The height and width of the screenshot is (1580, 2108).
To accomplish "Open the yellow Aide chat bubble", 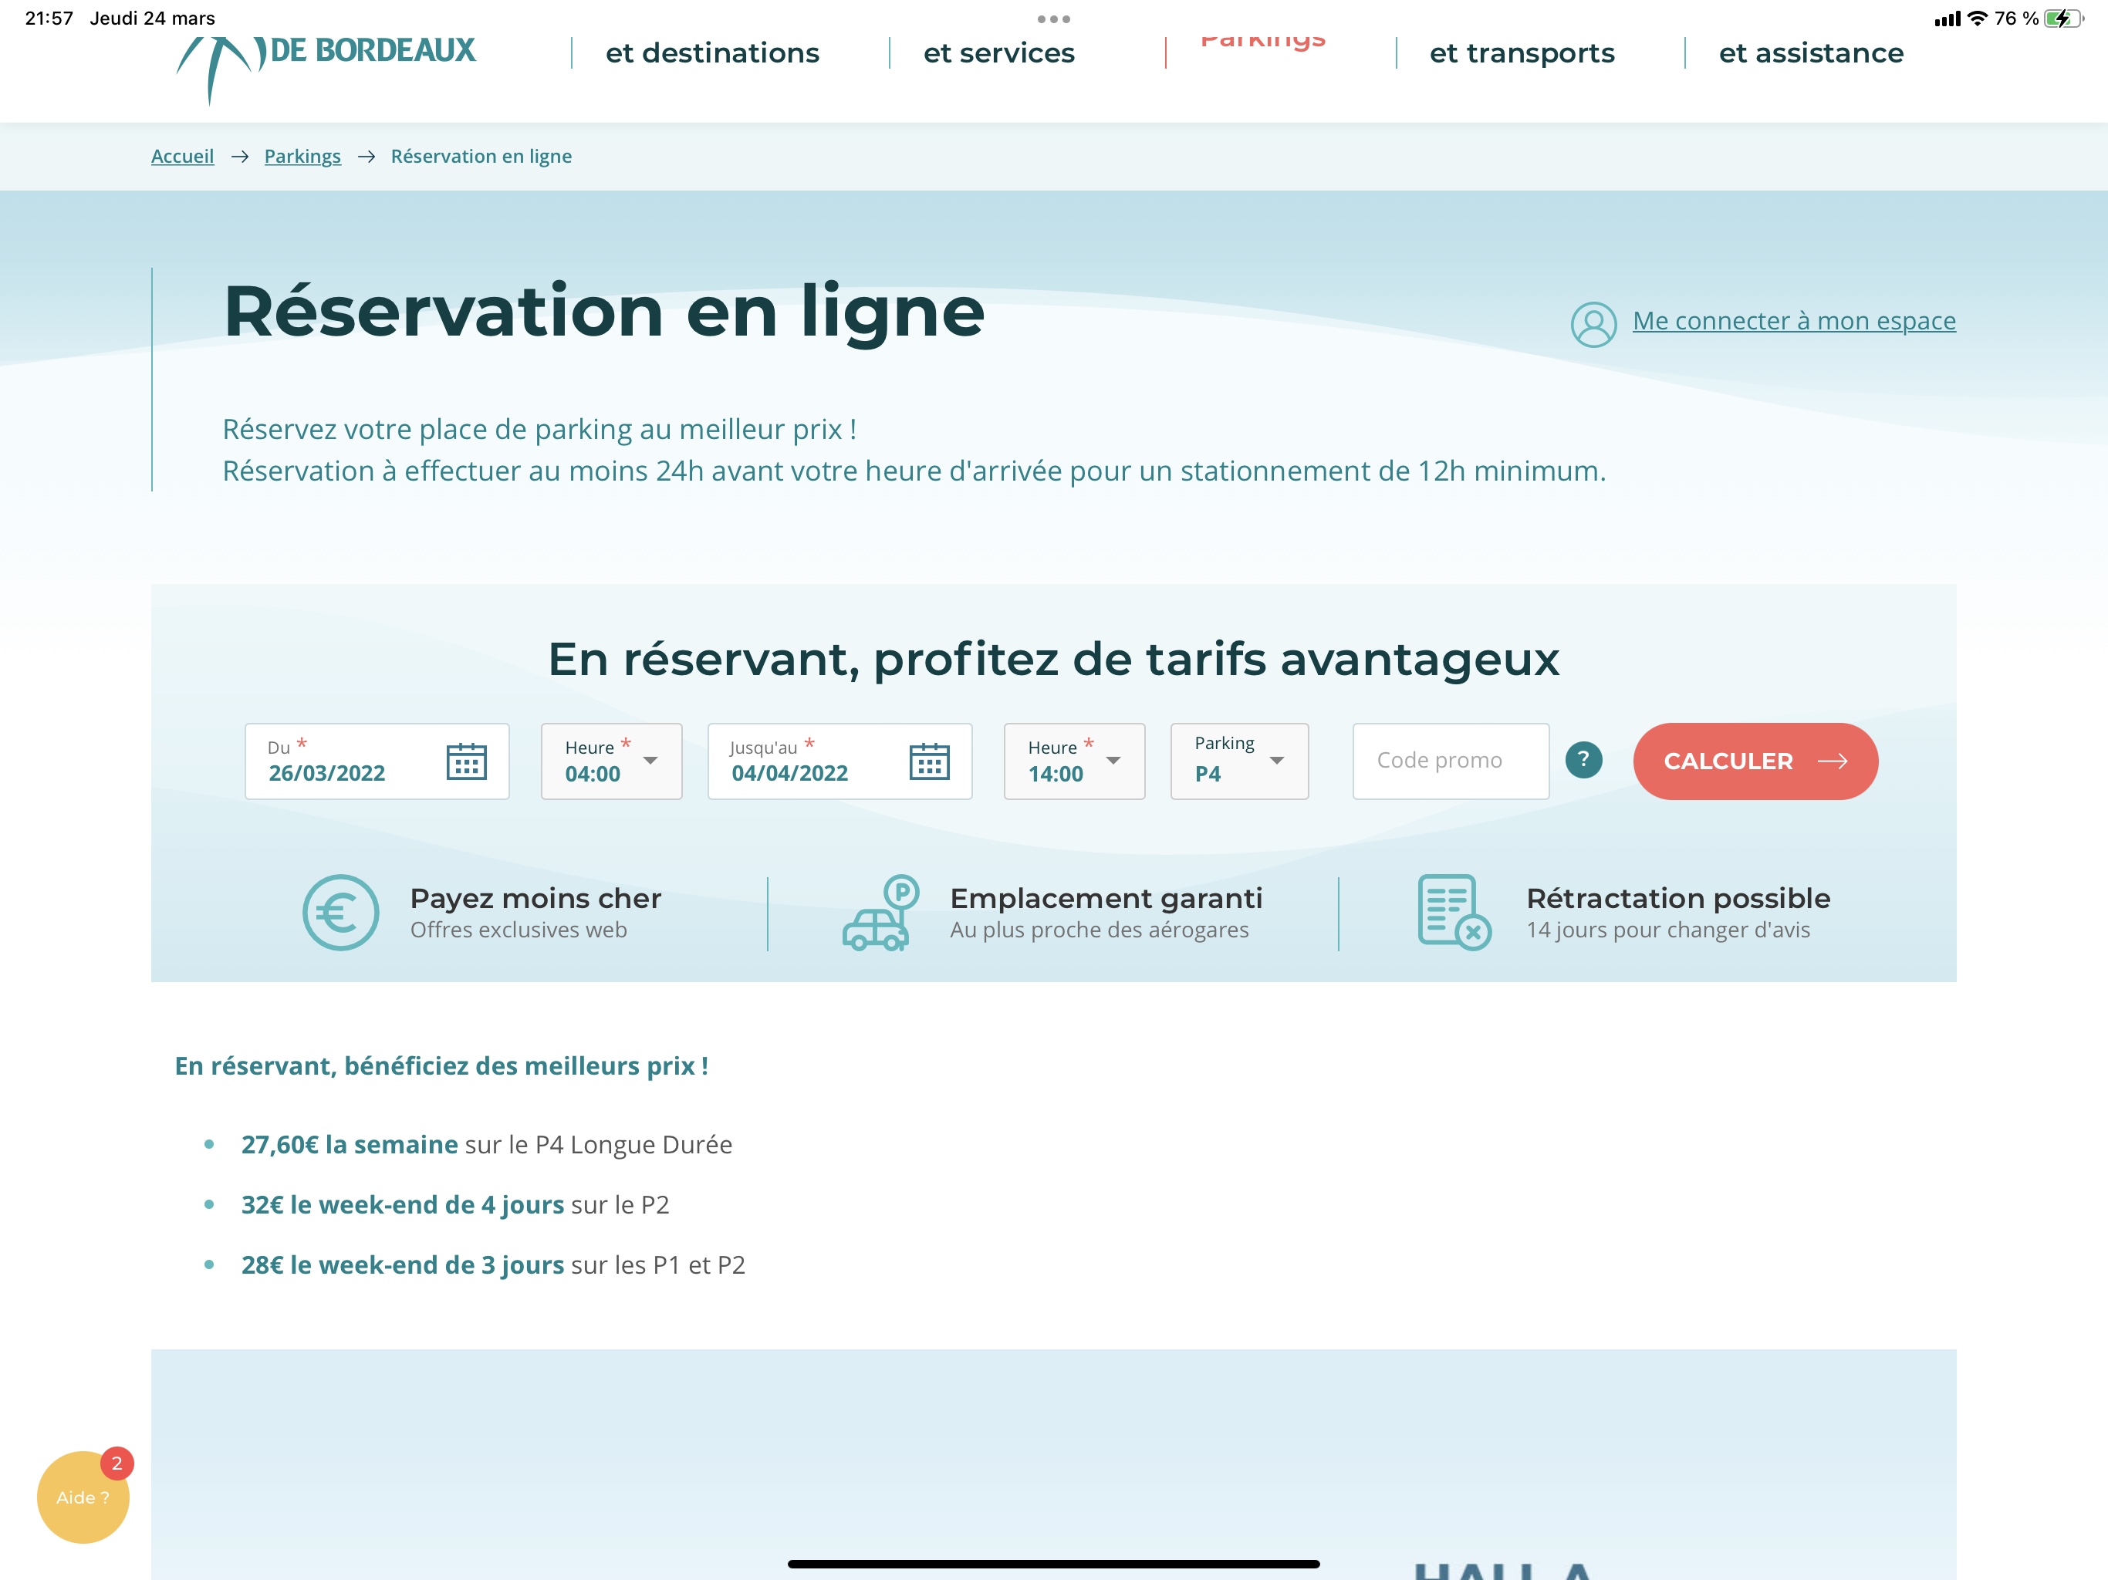I will (83, 1496).
